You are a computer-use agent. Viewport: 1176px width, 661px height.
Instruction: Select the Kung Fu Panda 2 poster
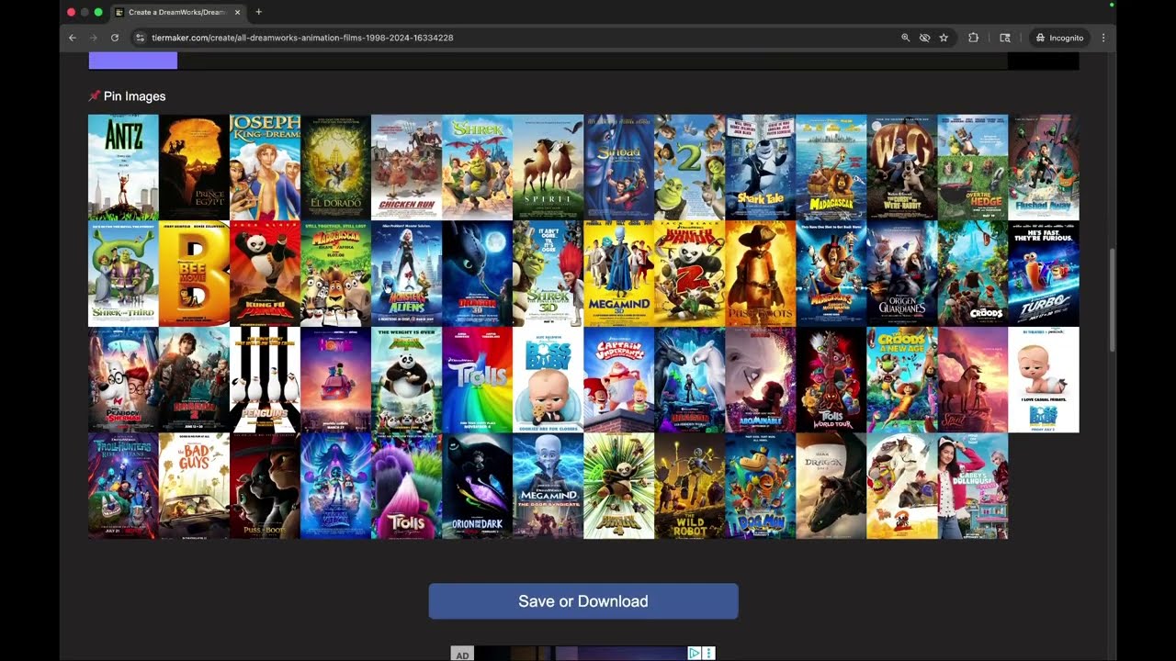pos(689,274)
